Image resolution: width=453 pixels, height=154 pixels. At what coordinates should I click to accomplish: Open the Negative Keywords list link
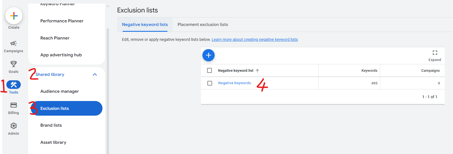pyautogui.click(x=235, y=83)
